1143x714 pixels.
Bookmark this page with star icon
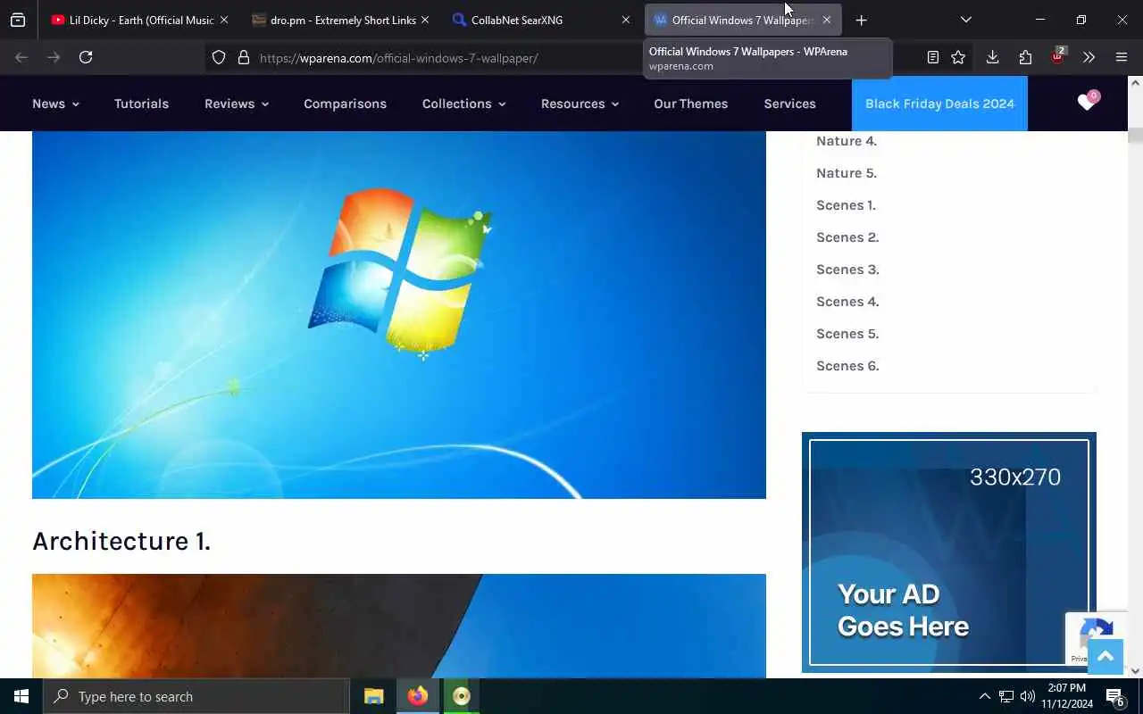[958, 57]
